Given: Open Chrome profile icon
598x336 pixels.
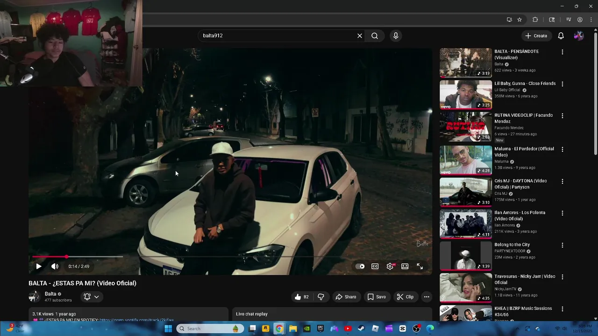Looking at the screenshot, I should pos(580,20).
